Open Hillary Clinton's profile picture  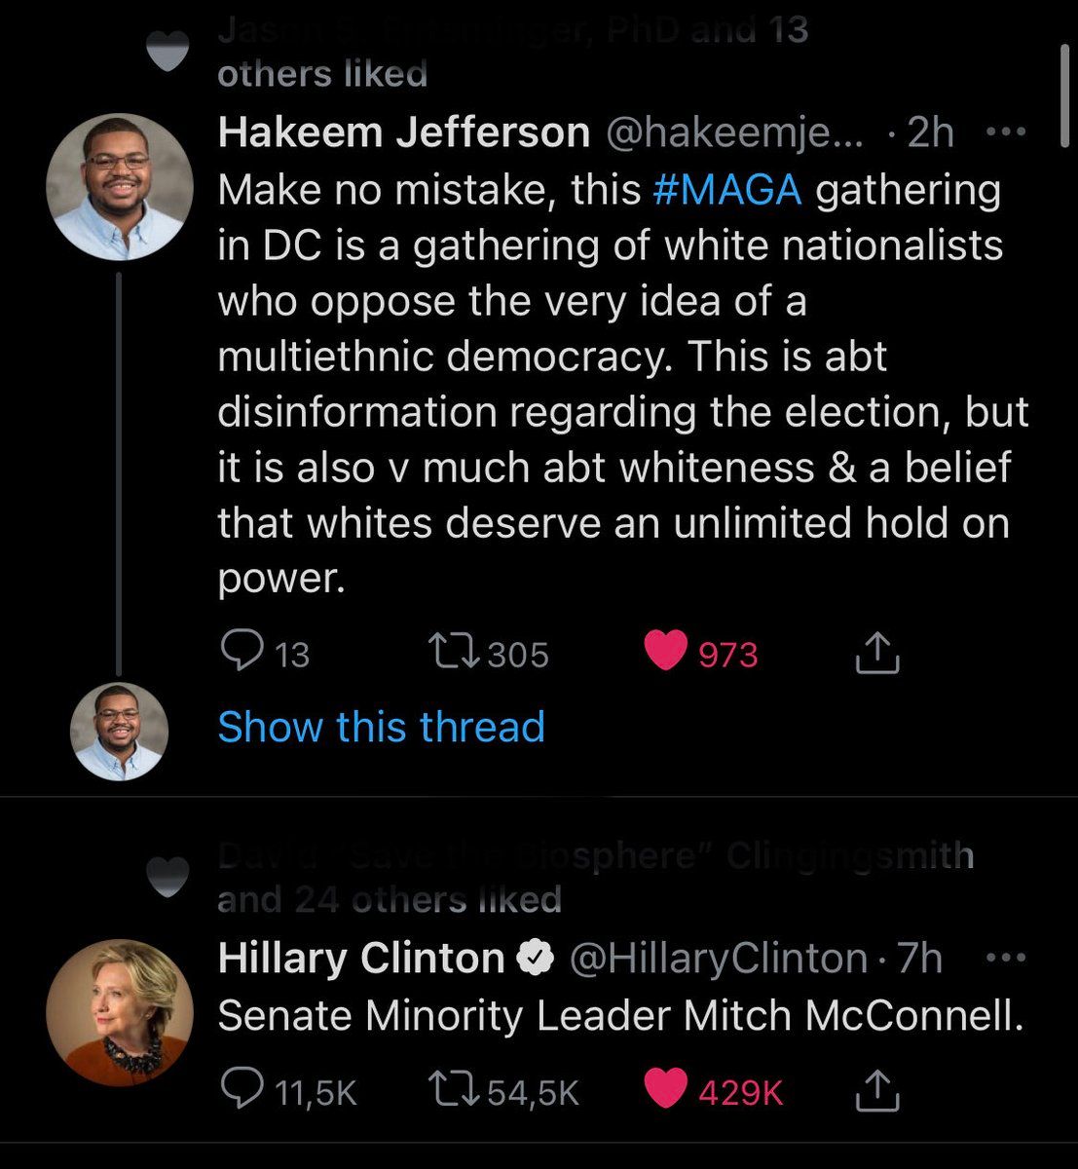click(120, 1013)
